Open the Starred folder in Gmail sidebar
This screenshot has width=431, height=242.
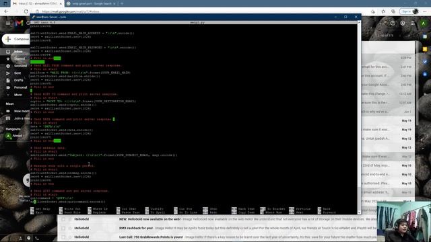20,58
